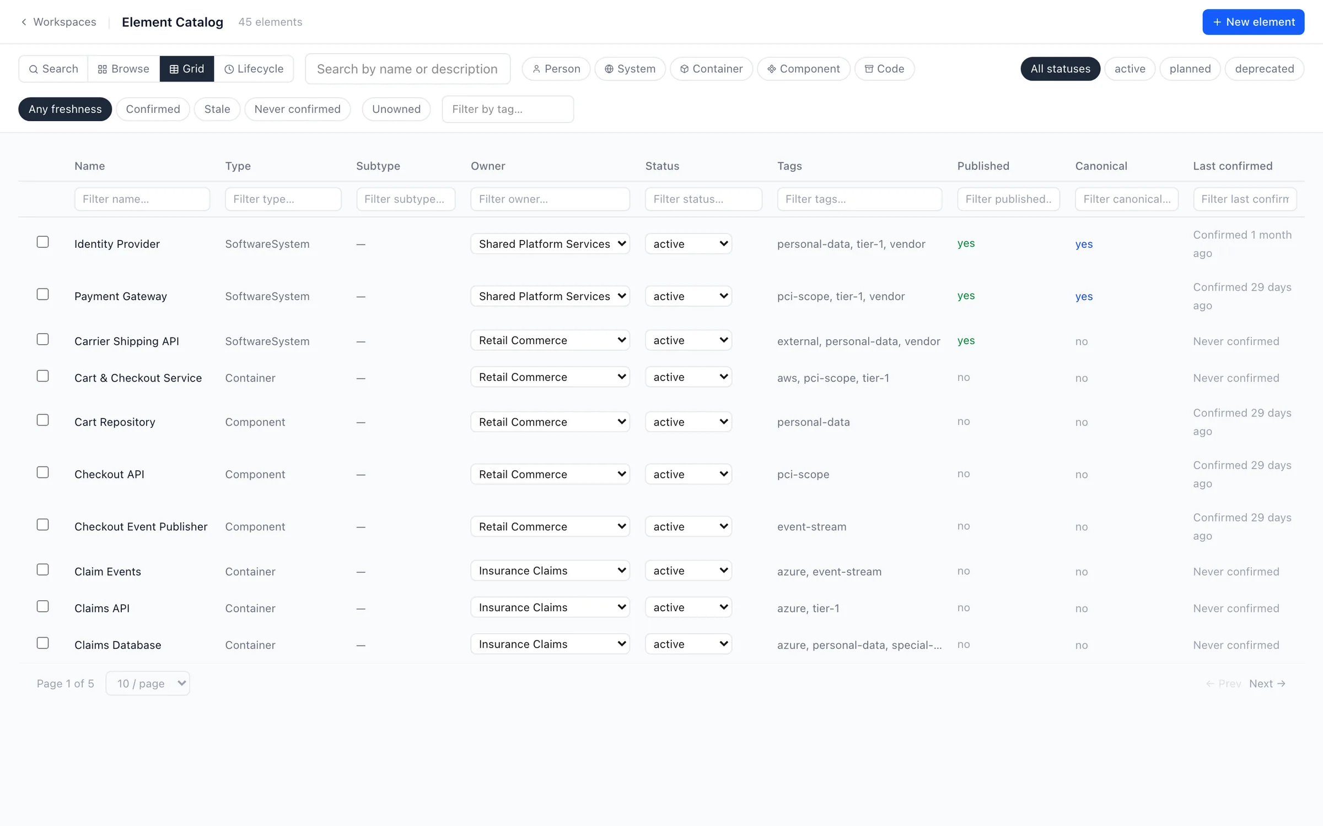The height and width of the screenshot is (826, 1323).
Task: Open owner dropdown for Claims API
Action: [550, 607]
